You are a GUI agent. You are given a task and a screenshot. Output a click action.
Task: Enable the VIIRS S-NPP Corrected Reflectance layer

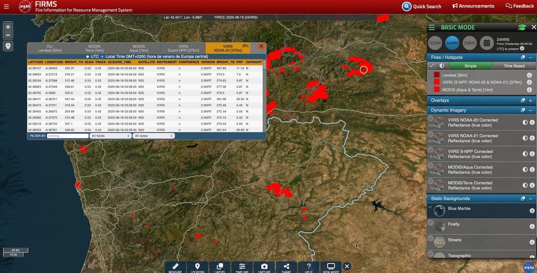pyautogui.click(x=431, y=150)
